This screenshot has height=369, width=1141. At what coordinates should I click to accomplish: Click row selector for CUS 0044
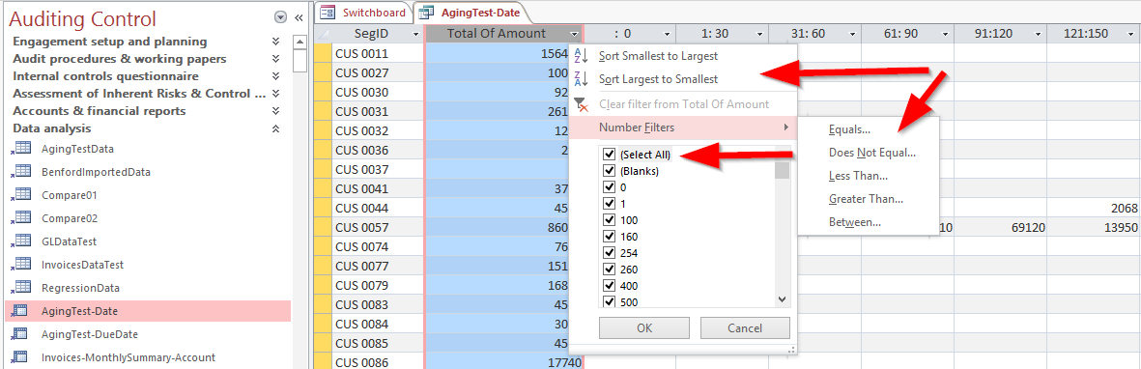[x=323, y=208]
